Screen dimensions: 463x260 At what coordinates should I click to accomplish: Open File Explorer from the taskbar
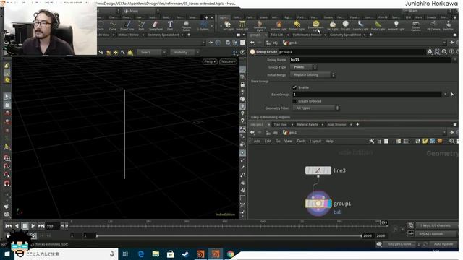click(156, 253)
